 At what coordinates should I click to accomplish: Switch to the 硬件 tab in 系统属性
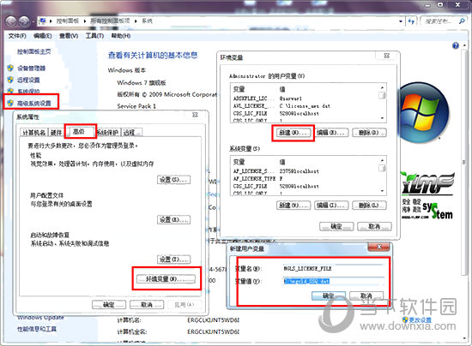[x=56, y=133]
